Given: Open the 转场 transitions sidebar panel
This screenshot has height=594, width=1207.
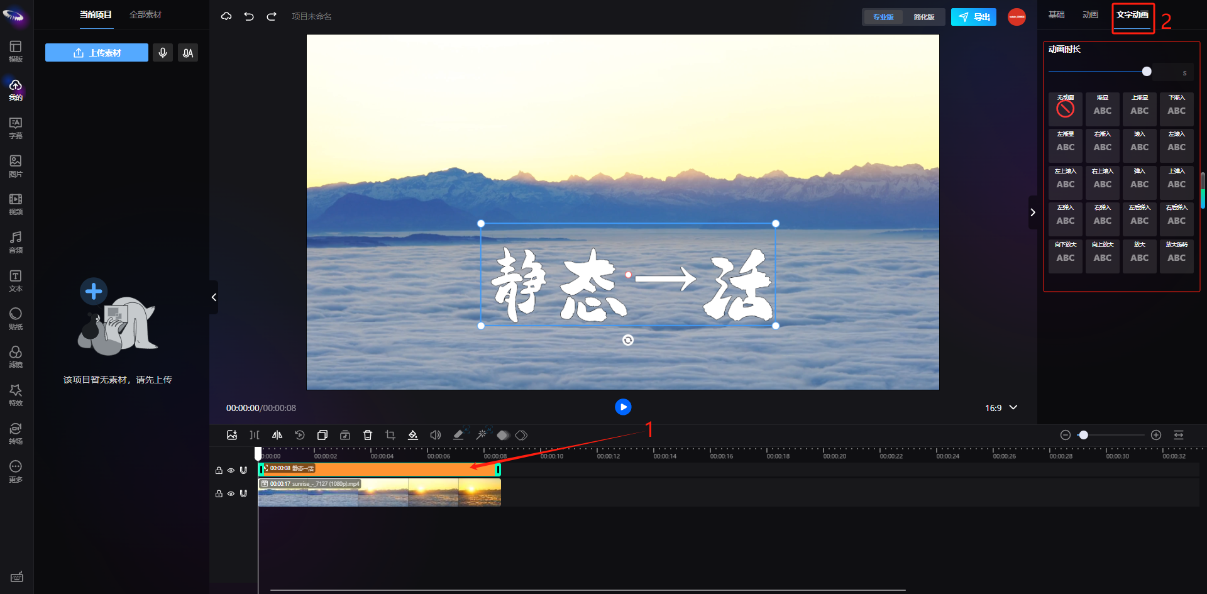Looking at the screenshot, I should (16, 434).
